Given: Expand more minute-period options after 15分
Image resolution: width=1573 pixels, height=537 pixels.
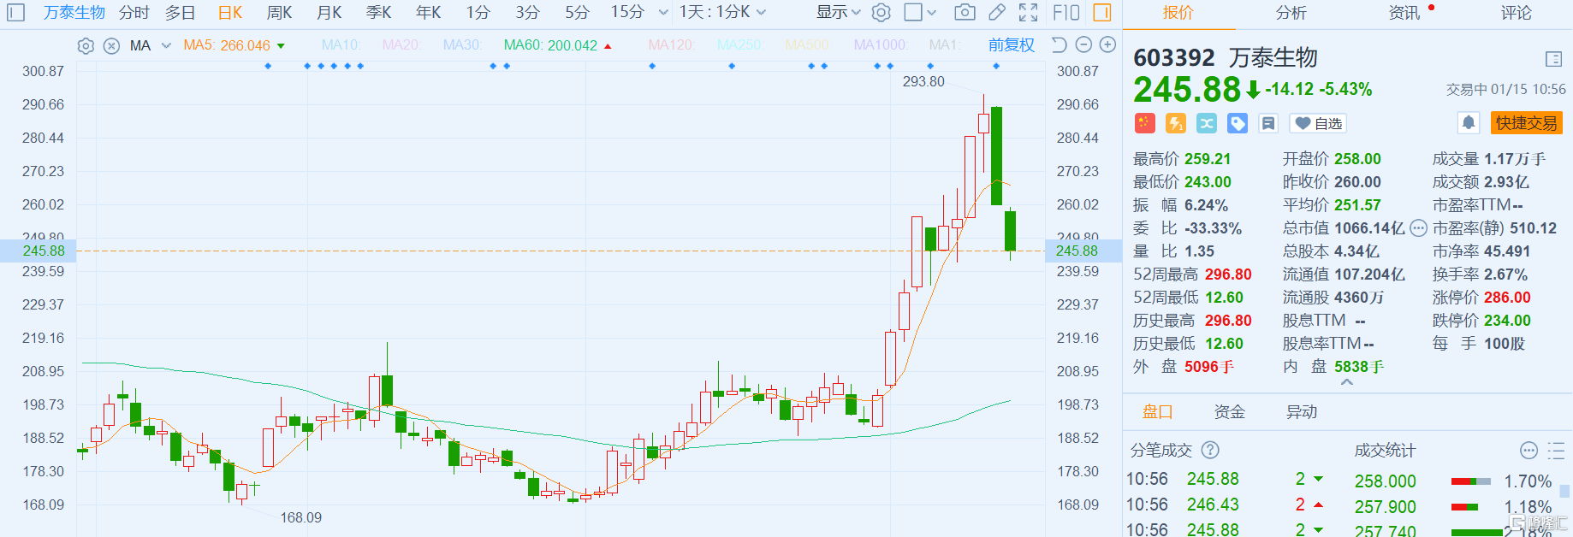Looking at the screenshot, I should pyautogui.click(x=663, y=13).
